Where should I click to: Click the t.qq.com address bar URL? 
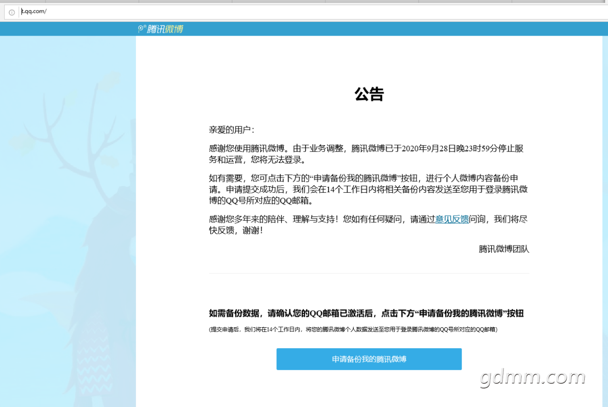click(34, 12)
